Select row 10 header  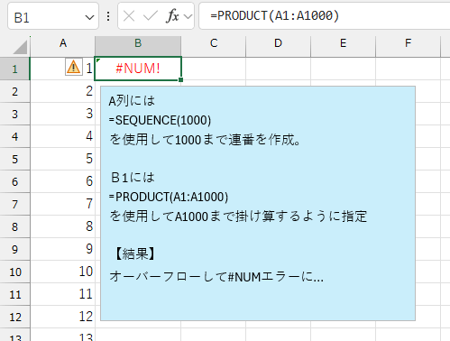14,272
